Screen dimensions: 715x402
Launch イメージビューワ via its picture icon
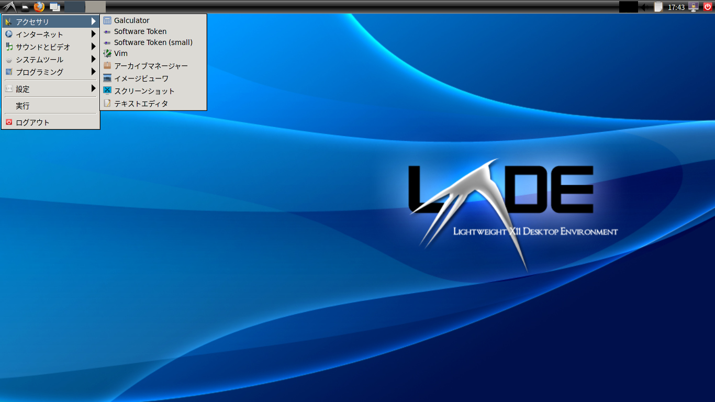tap(107, 78)
